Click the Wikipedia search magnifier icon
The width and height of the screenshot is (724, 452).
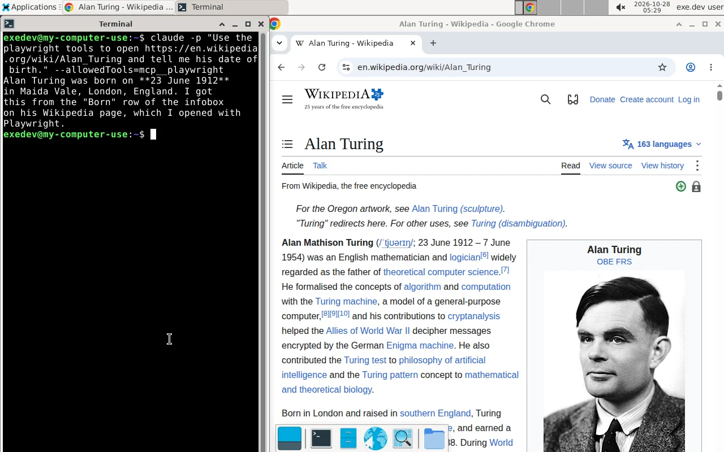[x=545, y=99]
